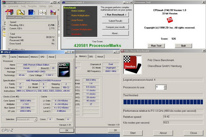The image size is (206, 137).
Task: Switch to the Mainboard tab in CPU-Z
Action: point(23,57)
